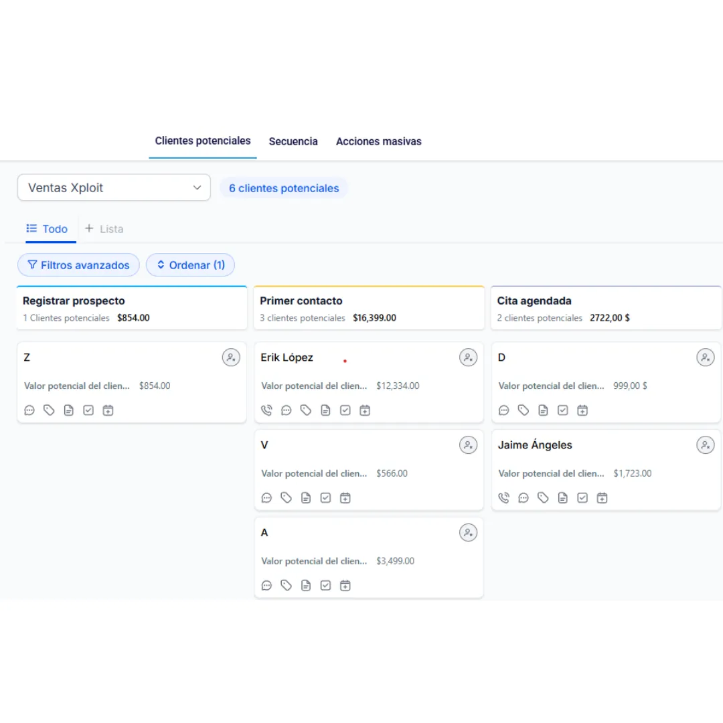The height and width of the screenshot is (723, 723).
Task: Open the notes icon on D's card
Action: tap(543, 410)
